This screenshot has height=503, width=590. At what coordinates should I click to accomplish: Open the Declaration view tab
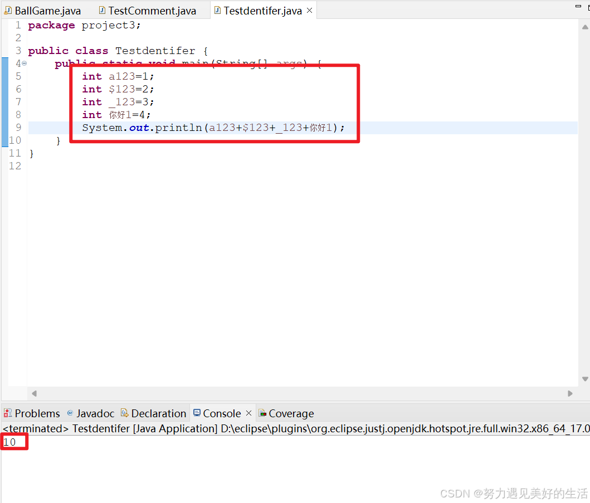(154, 413)
